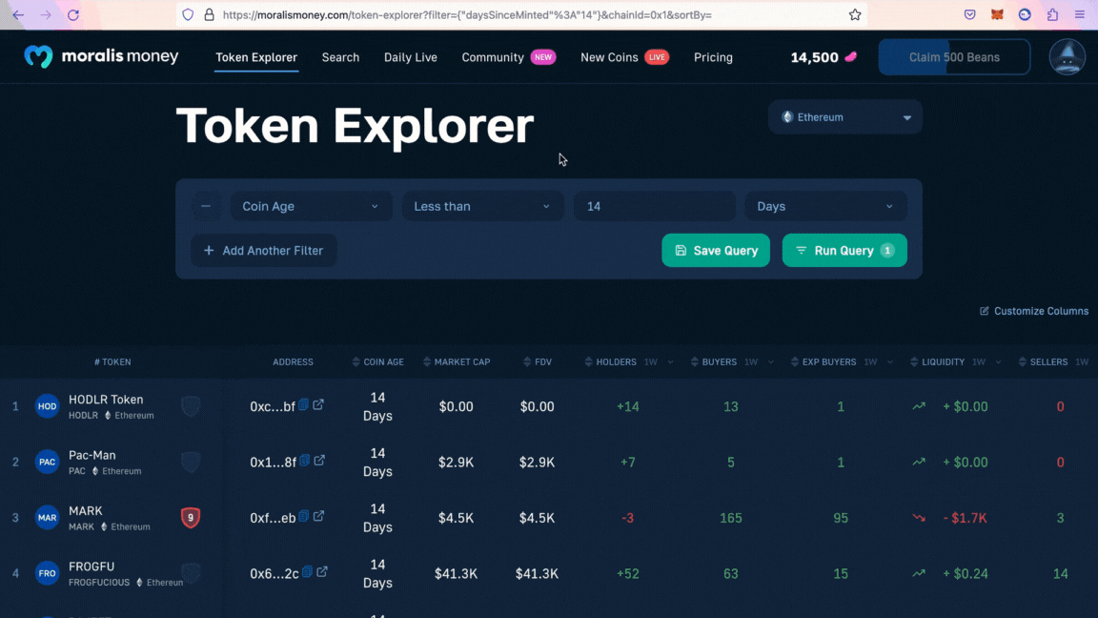Click Pac-Man shield icon
The image size is (1098, 618).
191,462
